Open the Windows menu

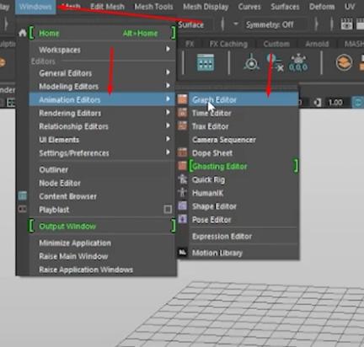35,7
